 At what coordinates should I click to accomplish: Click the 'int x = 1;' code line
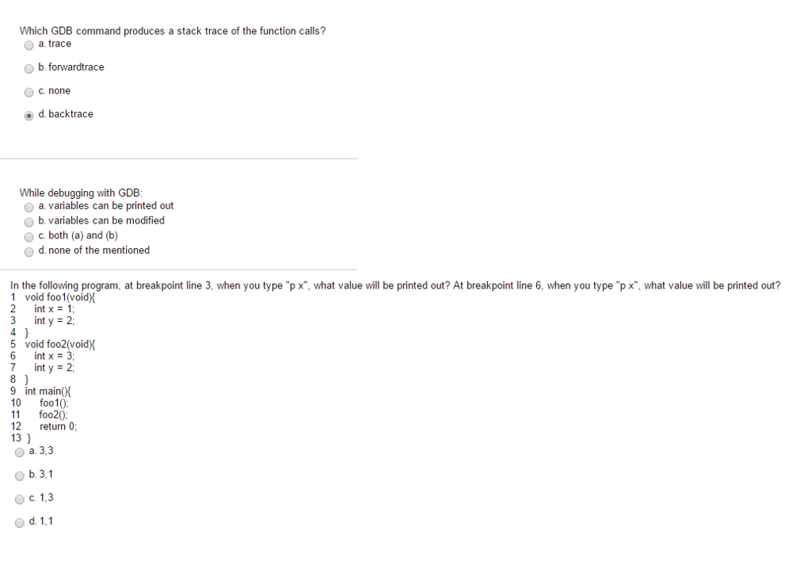[x=54, y=309]
